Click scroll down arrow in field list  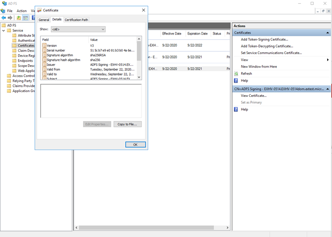click(139, 77)
